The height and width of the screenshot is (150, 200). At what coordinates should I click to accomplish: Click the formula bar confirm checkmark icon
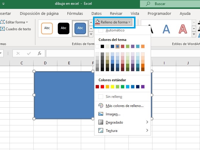(x=29, y=53)
